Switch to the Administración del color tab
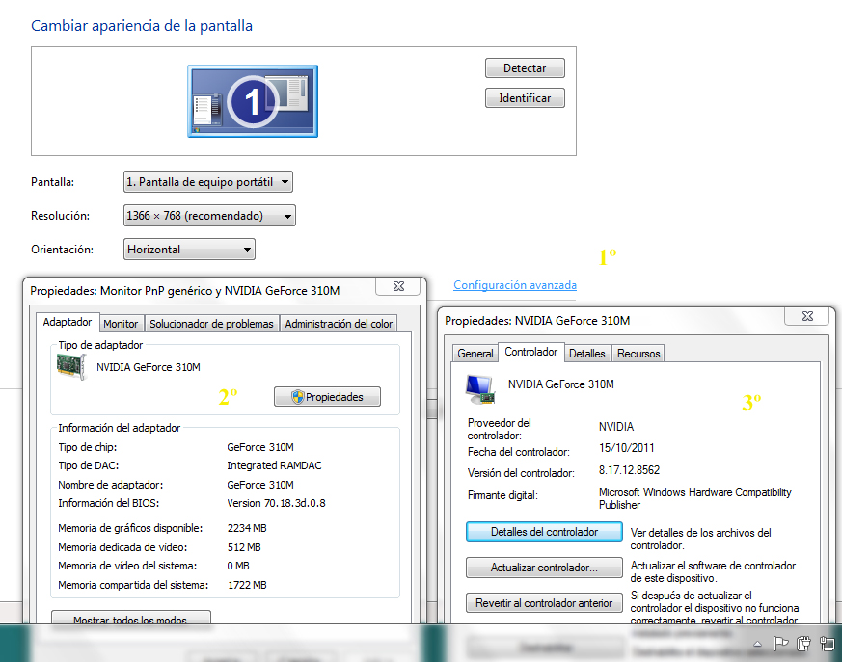Image resolution: width=842 pixels, height=662 pixels. 339,324
